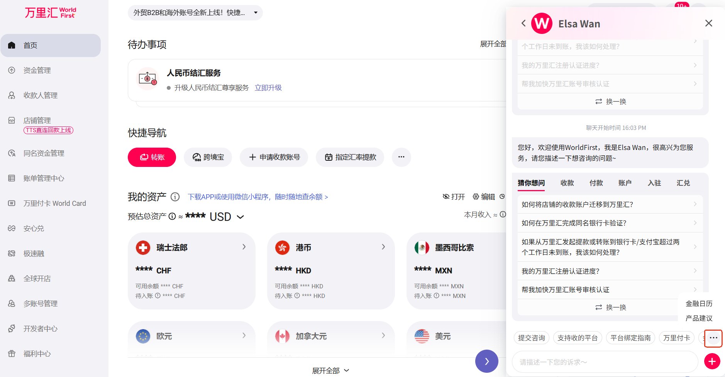Expand all assets with bottom 展开全部

click(x=330, y=370)
